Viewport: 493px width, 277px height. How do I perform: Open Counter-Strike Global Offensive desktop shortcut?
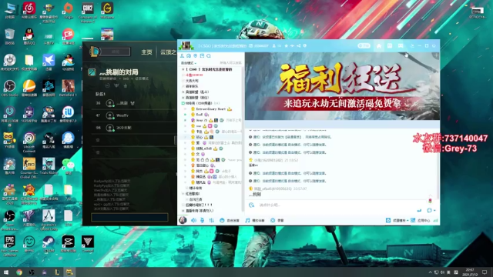pyautogui.click(x=29, y=168)
